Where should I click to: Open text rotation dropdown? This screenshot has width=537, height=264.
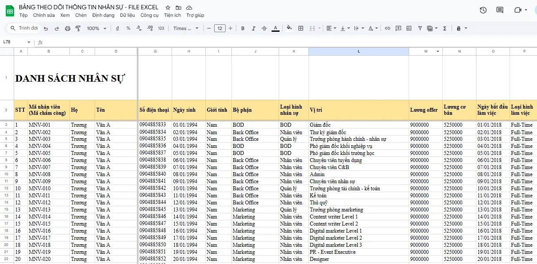tap(373, 28)
